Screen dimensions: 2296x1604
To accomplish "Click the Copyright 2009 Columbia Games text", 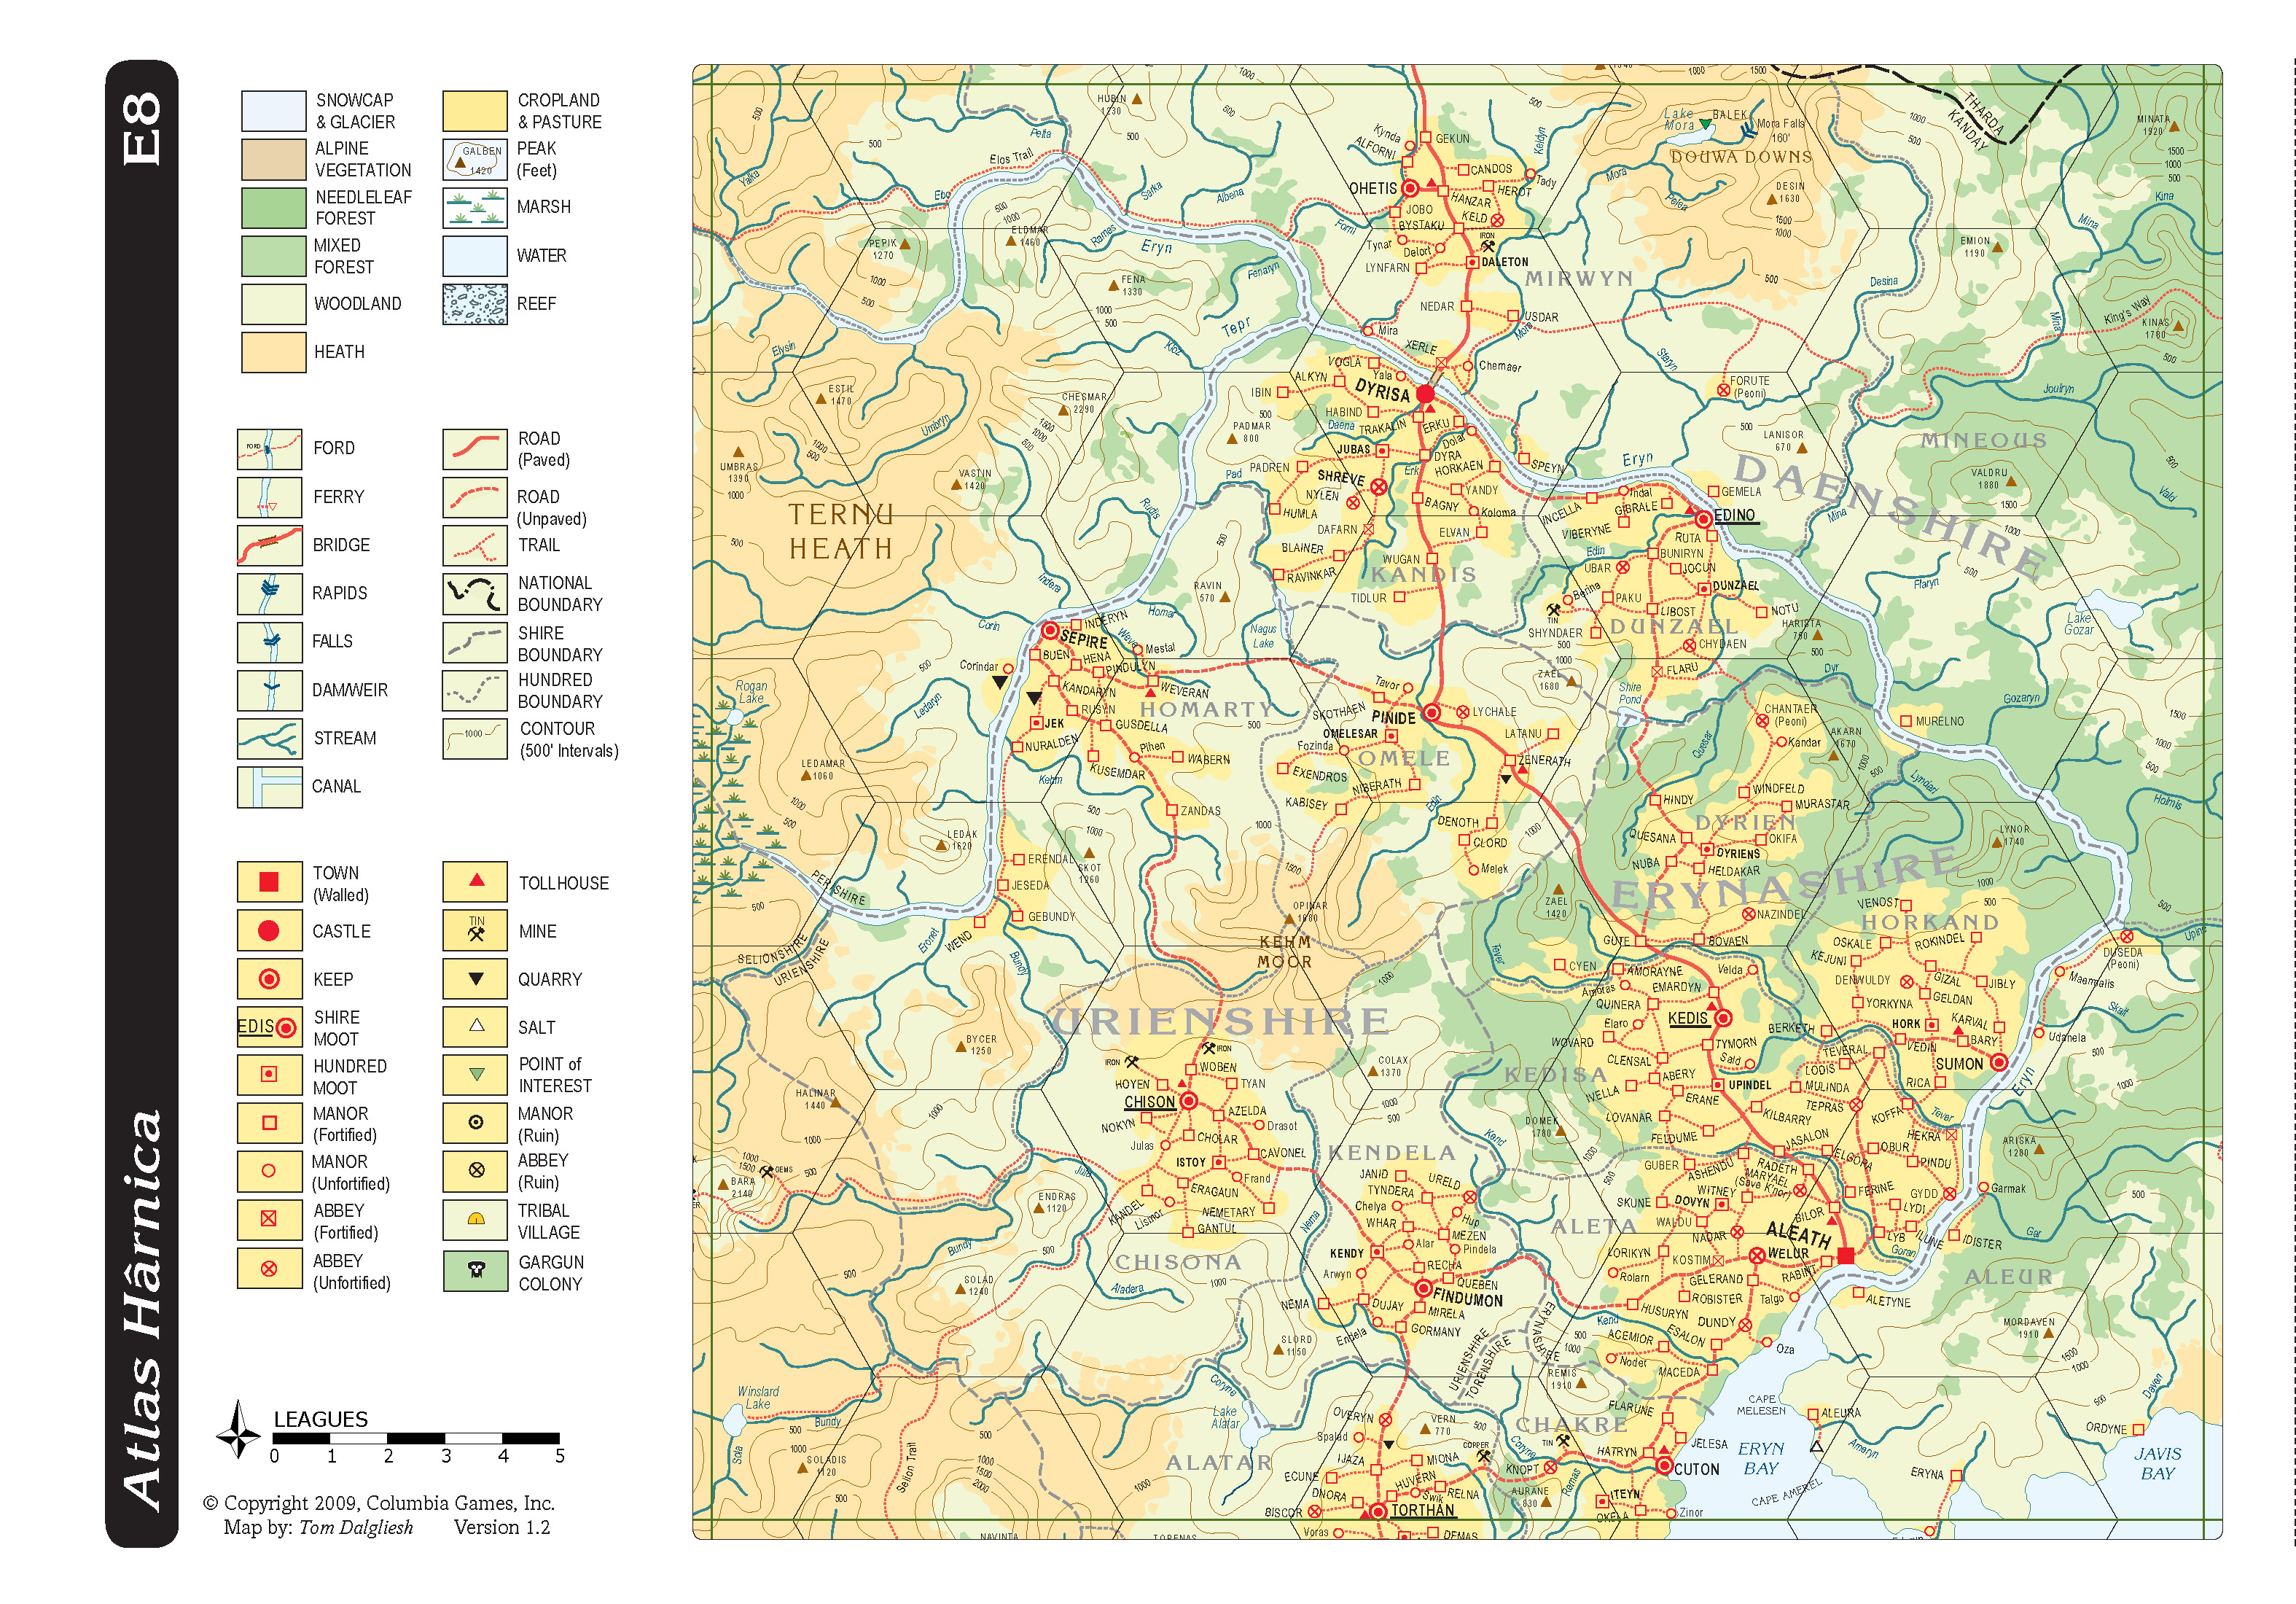I will click(x=379, y=1503).
